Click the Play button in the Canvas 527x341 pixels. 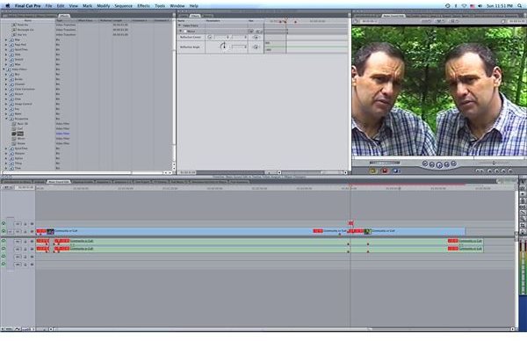click(439, 164)
